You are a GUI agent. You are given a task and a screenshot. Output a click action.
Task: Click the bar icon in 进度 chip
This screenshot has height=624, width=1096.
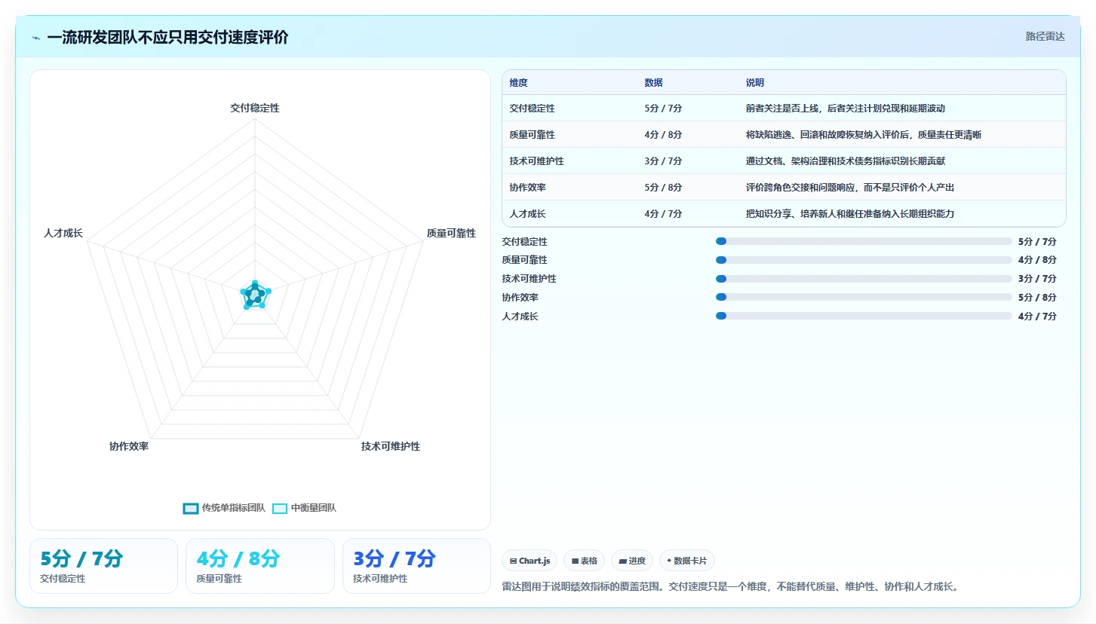click(622, 561)
